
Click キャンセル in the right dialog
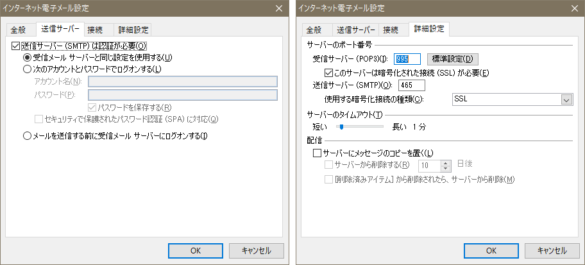click(552, 250)
